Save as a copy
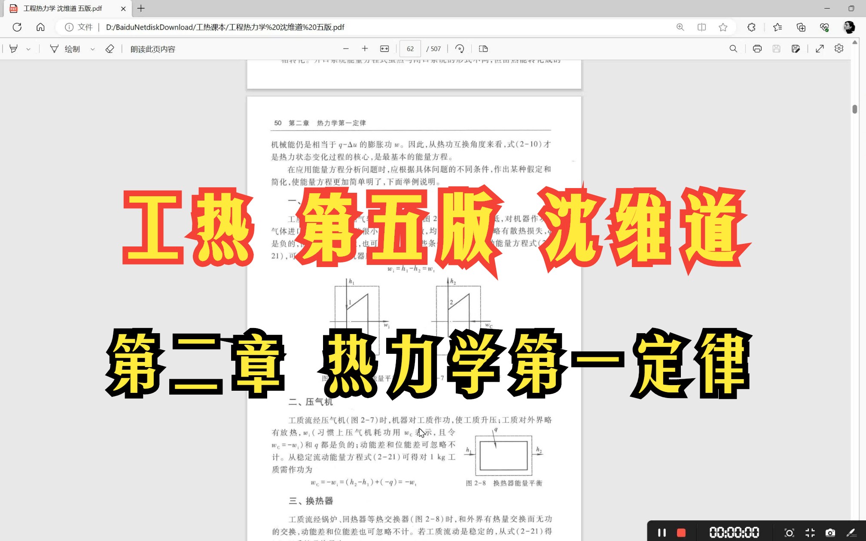 796,49
